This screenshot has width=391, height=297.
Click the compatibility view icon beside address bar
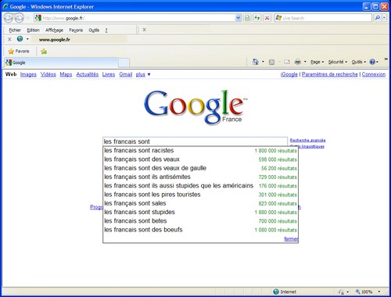click(x=247, y=18)
